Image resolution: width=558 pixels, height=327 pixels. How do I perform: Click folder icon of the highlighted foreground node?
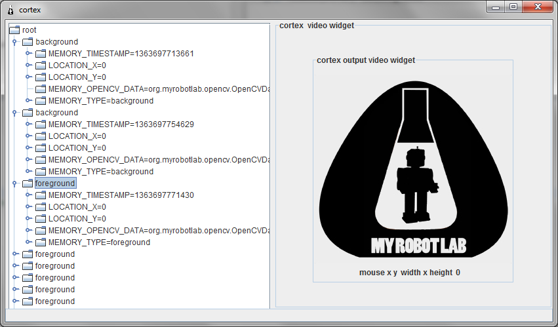[28, 183]
